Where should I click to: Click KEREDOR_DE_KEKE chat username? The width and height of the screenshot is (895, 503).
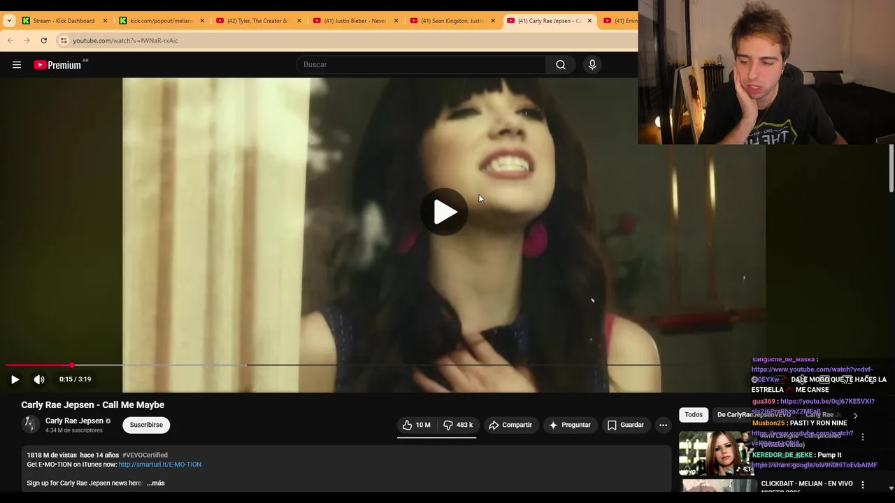tap(782, 455)
